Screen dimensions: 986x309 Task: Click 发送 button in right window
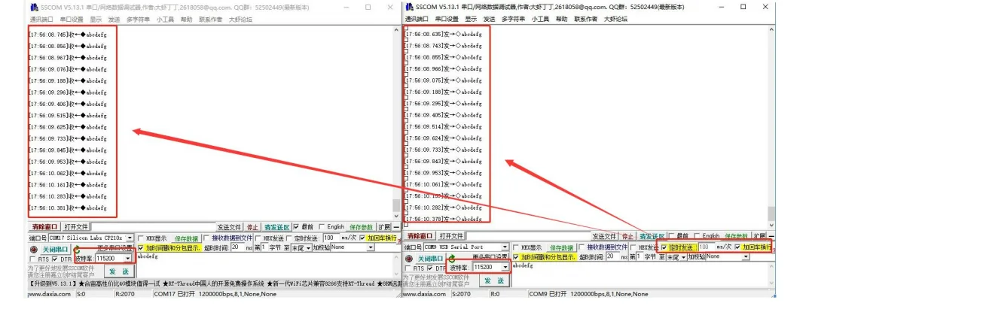click(x=494, y=280)
